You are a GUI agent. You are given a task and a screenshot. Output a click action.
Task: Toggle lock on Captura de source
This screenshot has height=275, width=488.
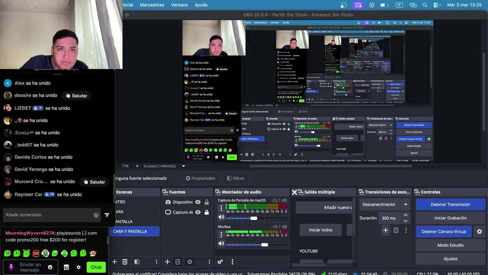(207, 212)
